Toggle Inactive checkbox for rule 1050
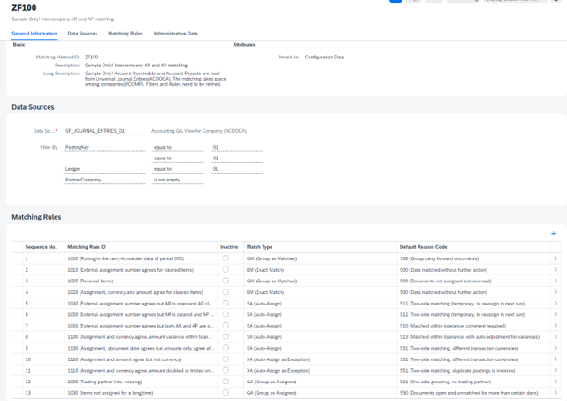567x401 pixels. point(226,314)
